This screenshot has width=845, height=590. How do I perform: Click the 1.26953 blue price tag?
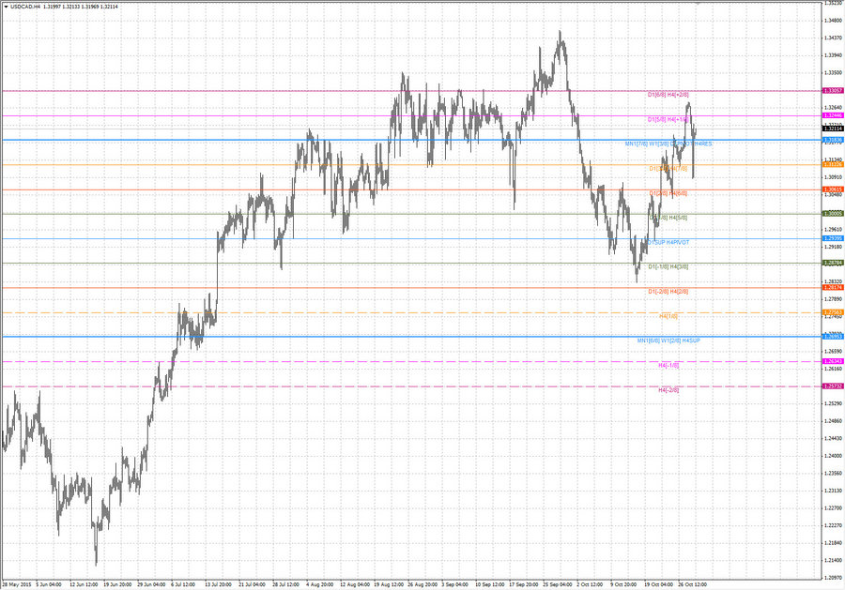coord(833,337)
